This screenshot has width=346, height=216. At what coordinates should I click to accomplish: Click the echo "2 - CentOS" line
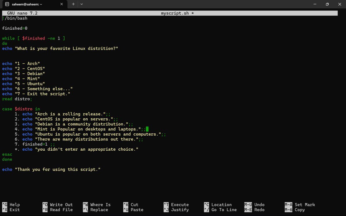pyautogui.click(x=23, y=69)
